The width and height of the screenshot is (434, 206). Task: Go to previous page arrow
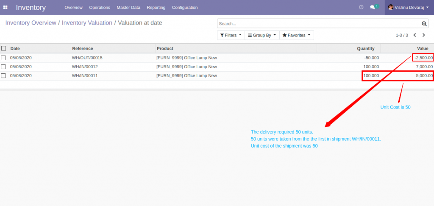point(415,35)
